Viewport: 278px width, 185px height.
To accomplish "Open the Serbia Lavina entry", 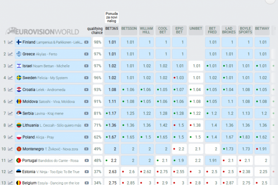I will tap(53, 113).
